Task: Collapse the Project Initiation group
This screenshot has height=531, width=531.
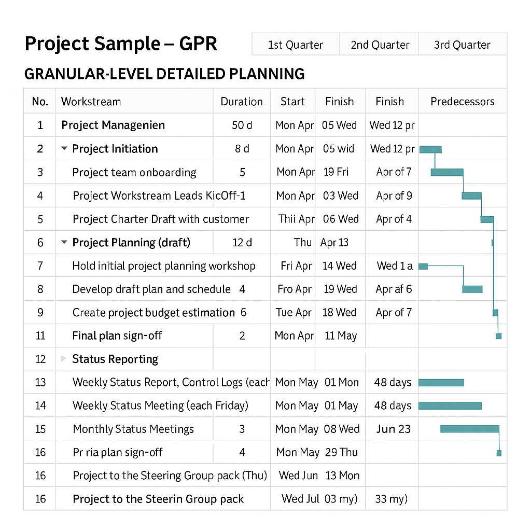Action: [64, 149]
